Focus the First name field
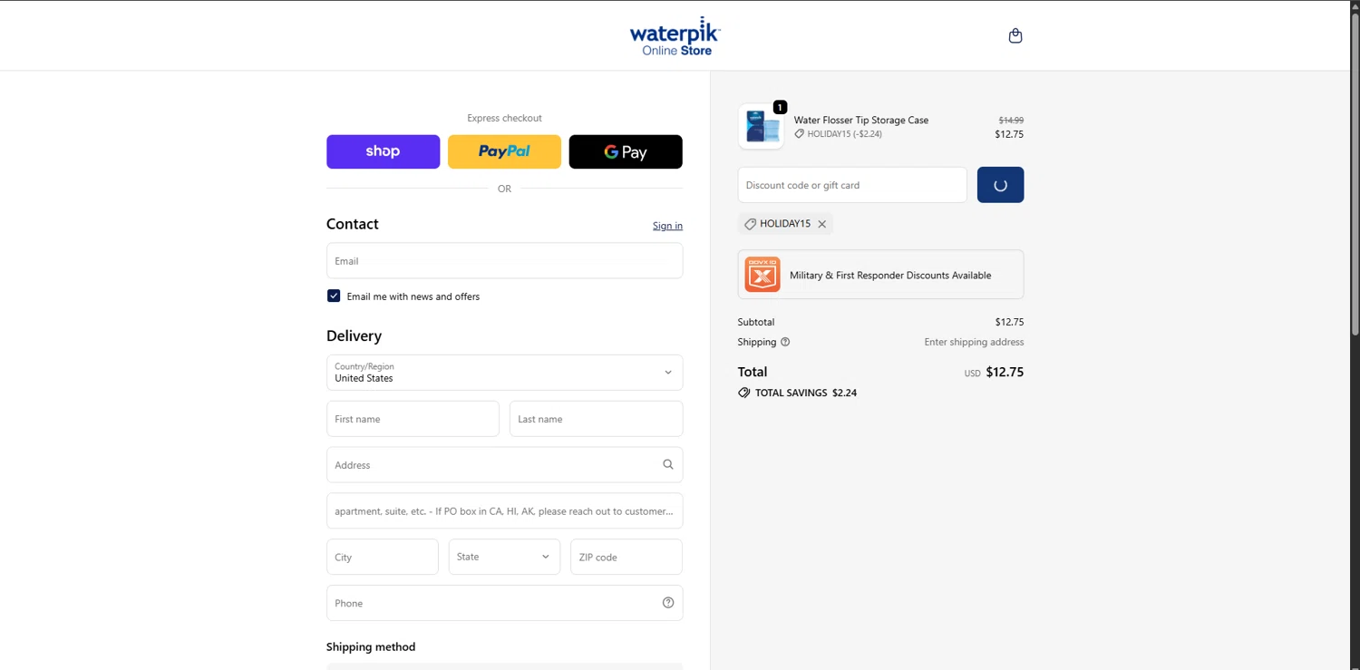This screenshot has width=1360, height=670. click(413, 419)
